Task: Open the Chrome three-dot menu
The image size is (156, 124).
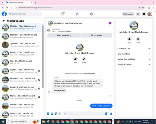Action: click(153, 8)
